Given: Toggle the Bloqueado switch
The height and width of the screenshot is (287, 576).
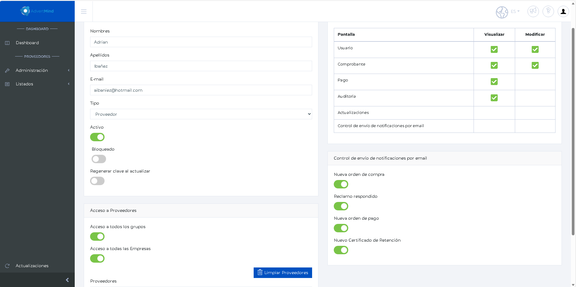Looking at the screenshot, I should [99, 159].
